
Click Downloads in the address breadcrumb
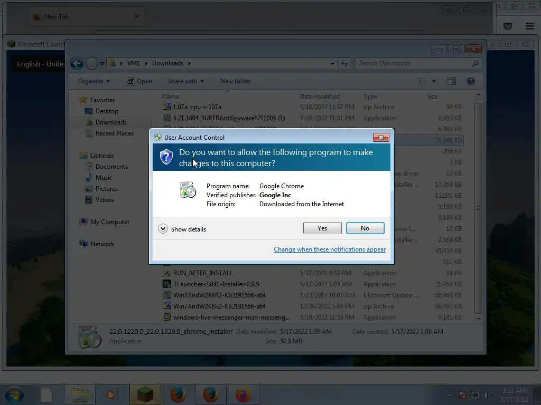167,63
